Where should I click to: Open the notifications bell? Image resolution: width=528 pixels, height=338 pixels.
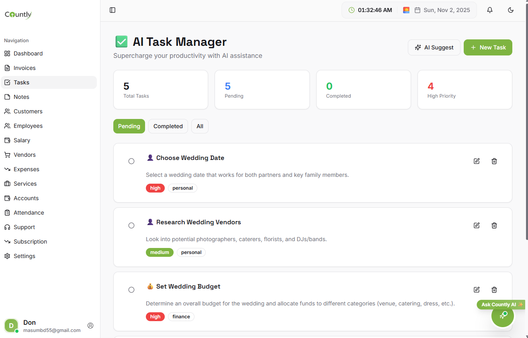(x=490, y=10)
